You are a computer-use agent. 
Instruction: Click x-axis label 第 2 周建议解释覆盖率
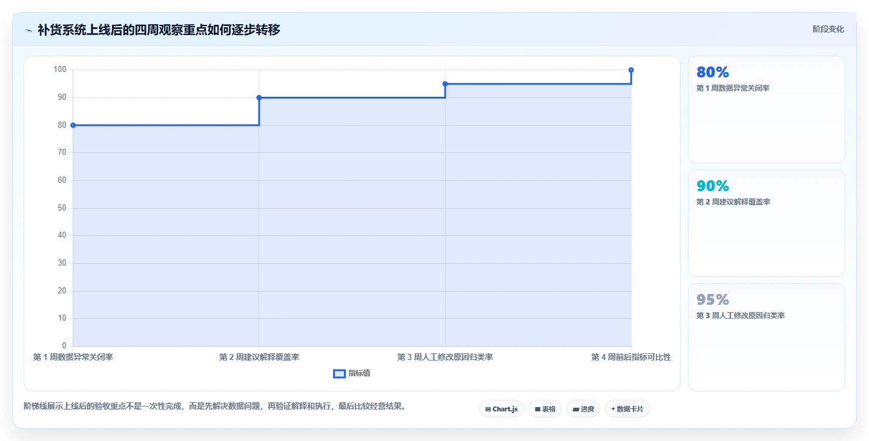click(259, 357)
